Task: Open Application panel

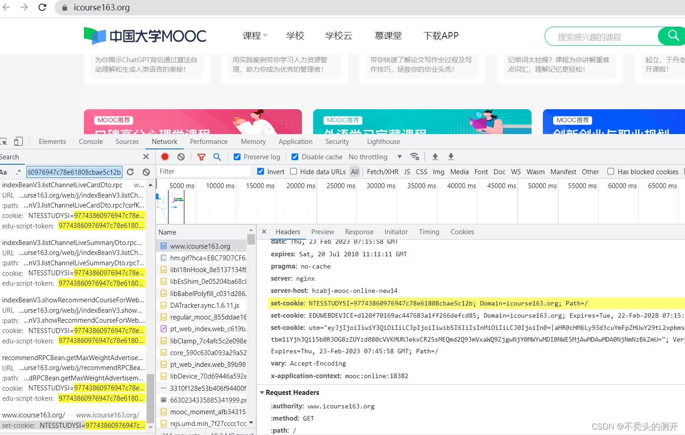Action: click(x=296, y=141)
